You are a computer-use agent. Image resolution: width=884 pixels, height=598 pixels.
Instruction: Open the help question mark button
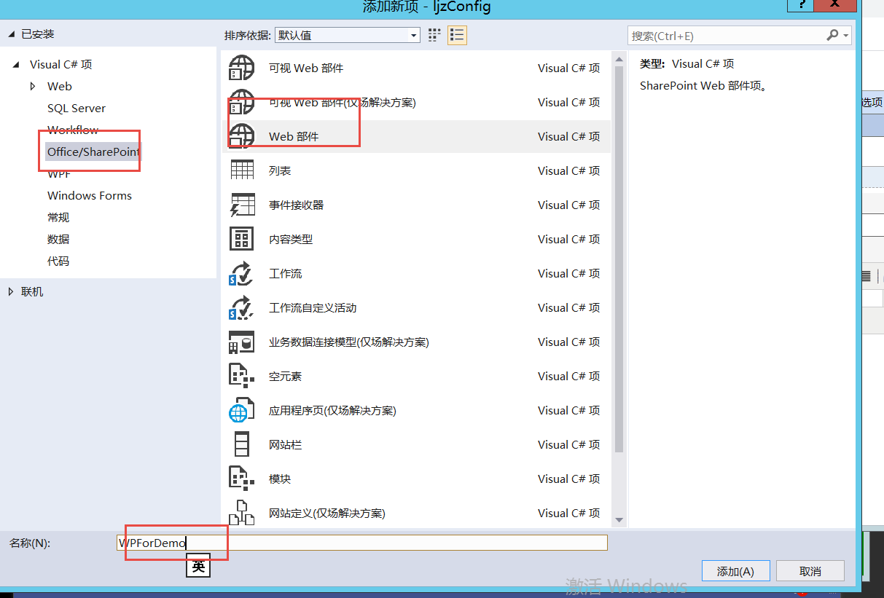(802, 4)
